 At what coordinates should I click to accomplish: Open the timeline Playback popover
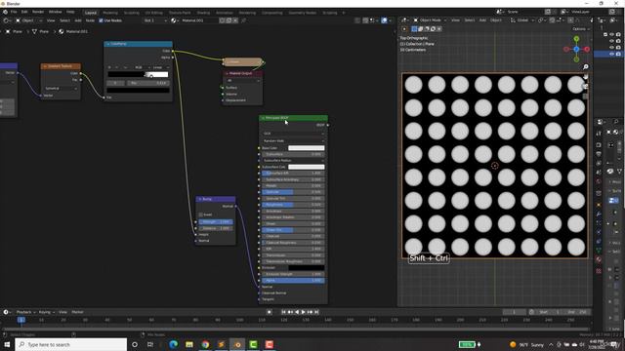26,312
